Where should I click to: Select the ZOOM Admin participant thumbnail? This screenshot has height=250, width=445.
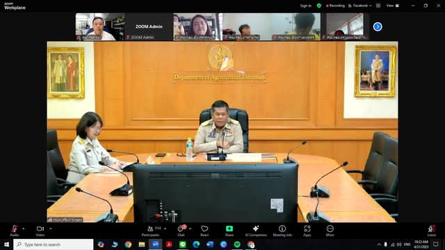tap(149, 26)
